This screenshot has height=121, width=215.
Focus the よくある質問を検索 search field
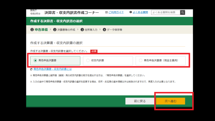[x=166, y=12]
